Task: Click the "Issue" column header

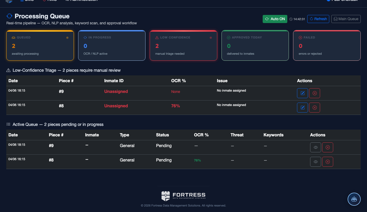Action: (222, 81)
